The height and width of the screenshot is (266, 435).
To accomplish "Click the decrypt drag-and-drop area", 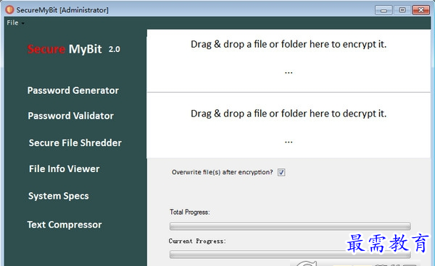I will click(289, 125).
